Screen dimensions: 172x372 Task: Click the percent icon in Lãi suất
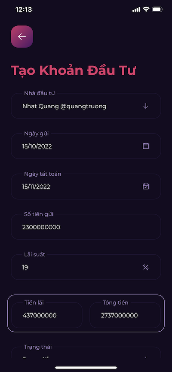click(146, 267)
